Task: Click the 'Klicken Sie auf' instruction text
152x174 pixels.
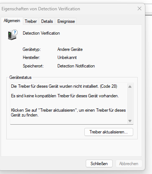Action: coord(68,112)
